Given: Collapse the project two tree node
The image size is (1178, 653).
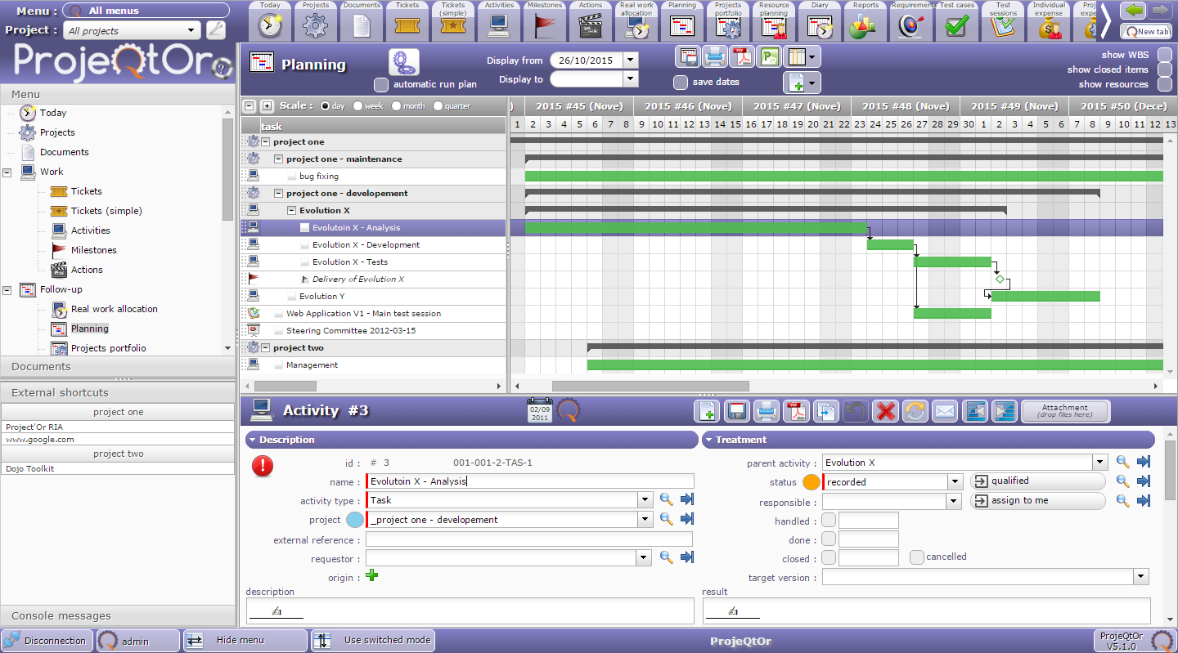Looking at the screenshot, I should tap(266, 348).
